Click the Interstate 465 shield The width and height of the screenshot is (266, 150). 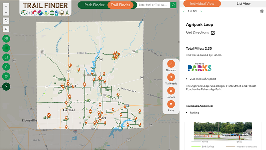(x=75, y=132)
